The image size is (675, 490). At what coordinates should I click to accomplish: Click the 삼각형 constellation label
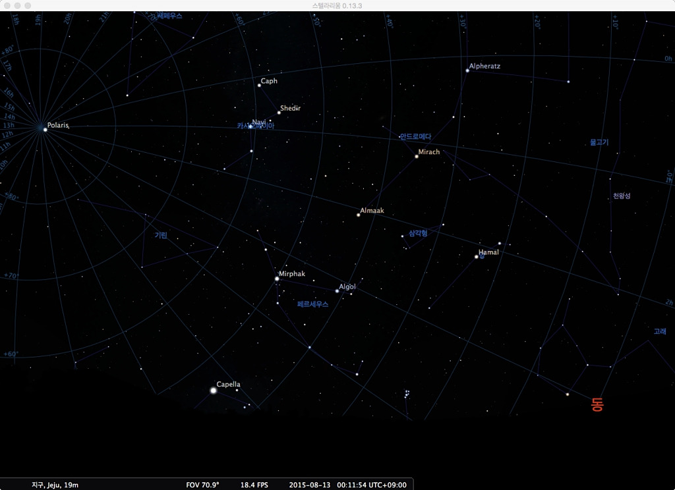click(418, 233)
